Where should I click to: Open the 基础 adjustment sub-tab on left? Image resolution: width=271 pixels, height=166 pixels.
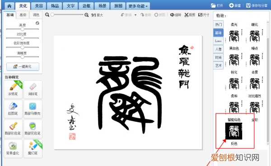pos(10,15)
